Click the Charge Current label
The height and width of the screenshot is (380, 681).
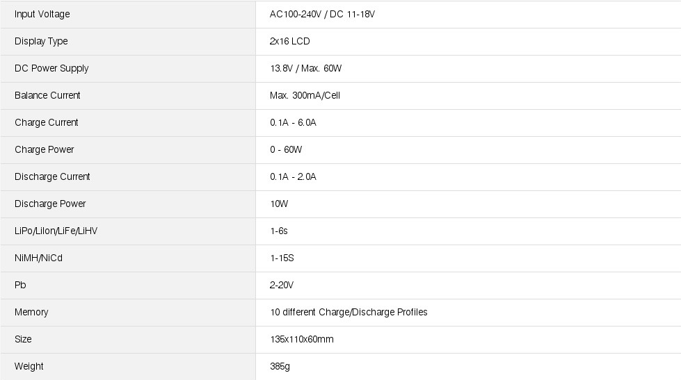point(46,122)
